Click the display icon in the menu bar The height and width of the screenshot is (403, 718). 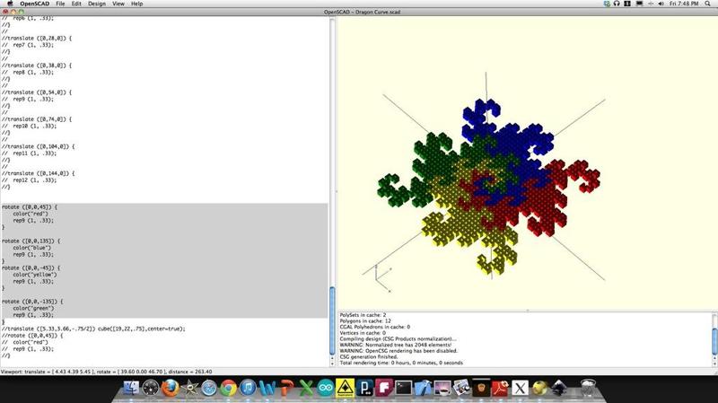point(639,4)
